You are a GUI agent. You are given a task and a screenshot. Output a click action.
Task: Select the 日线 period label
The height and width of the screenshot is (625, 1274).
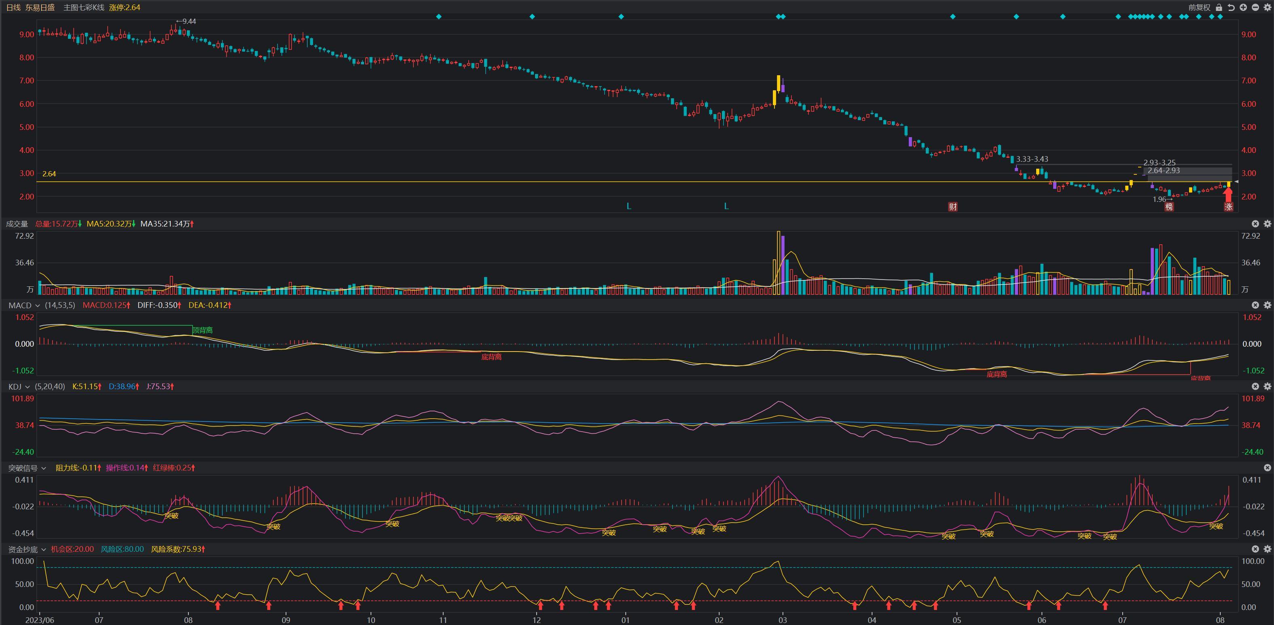tap(13, 7)
